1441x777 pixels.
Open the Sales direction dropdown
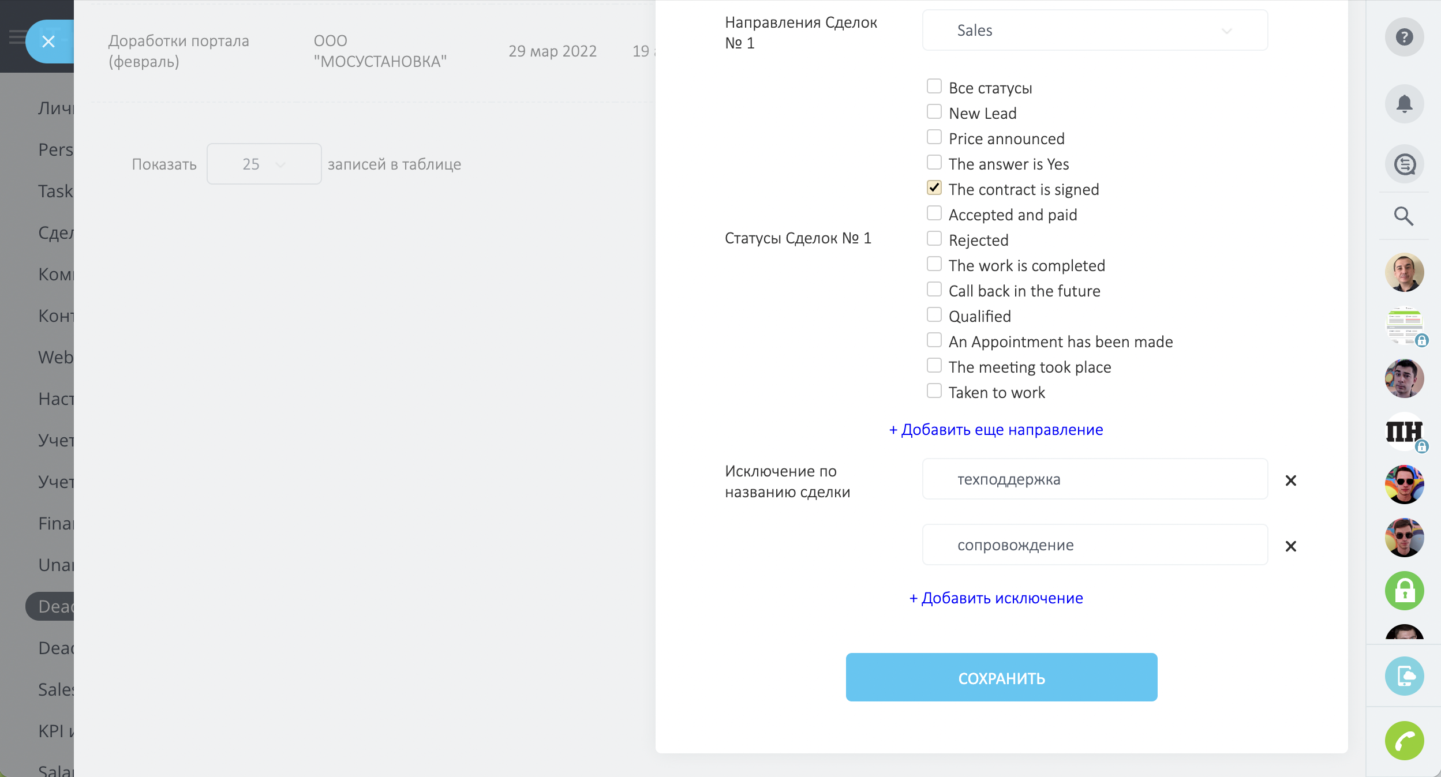pos(1095,31)
